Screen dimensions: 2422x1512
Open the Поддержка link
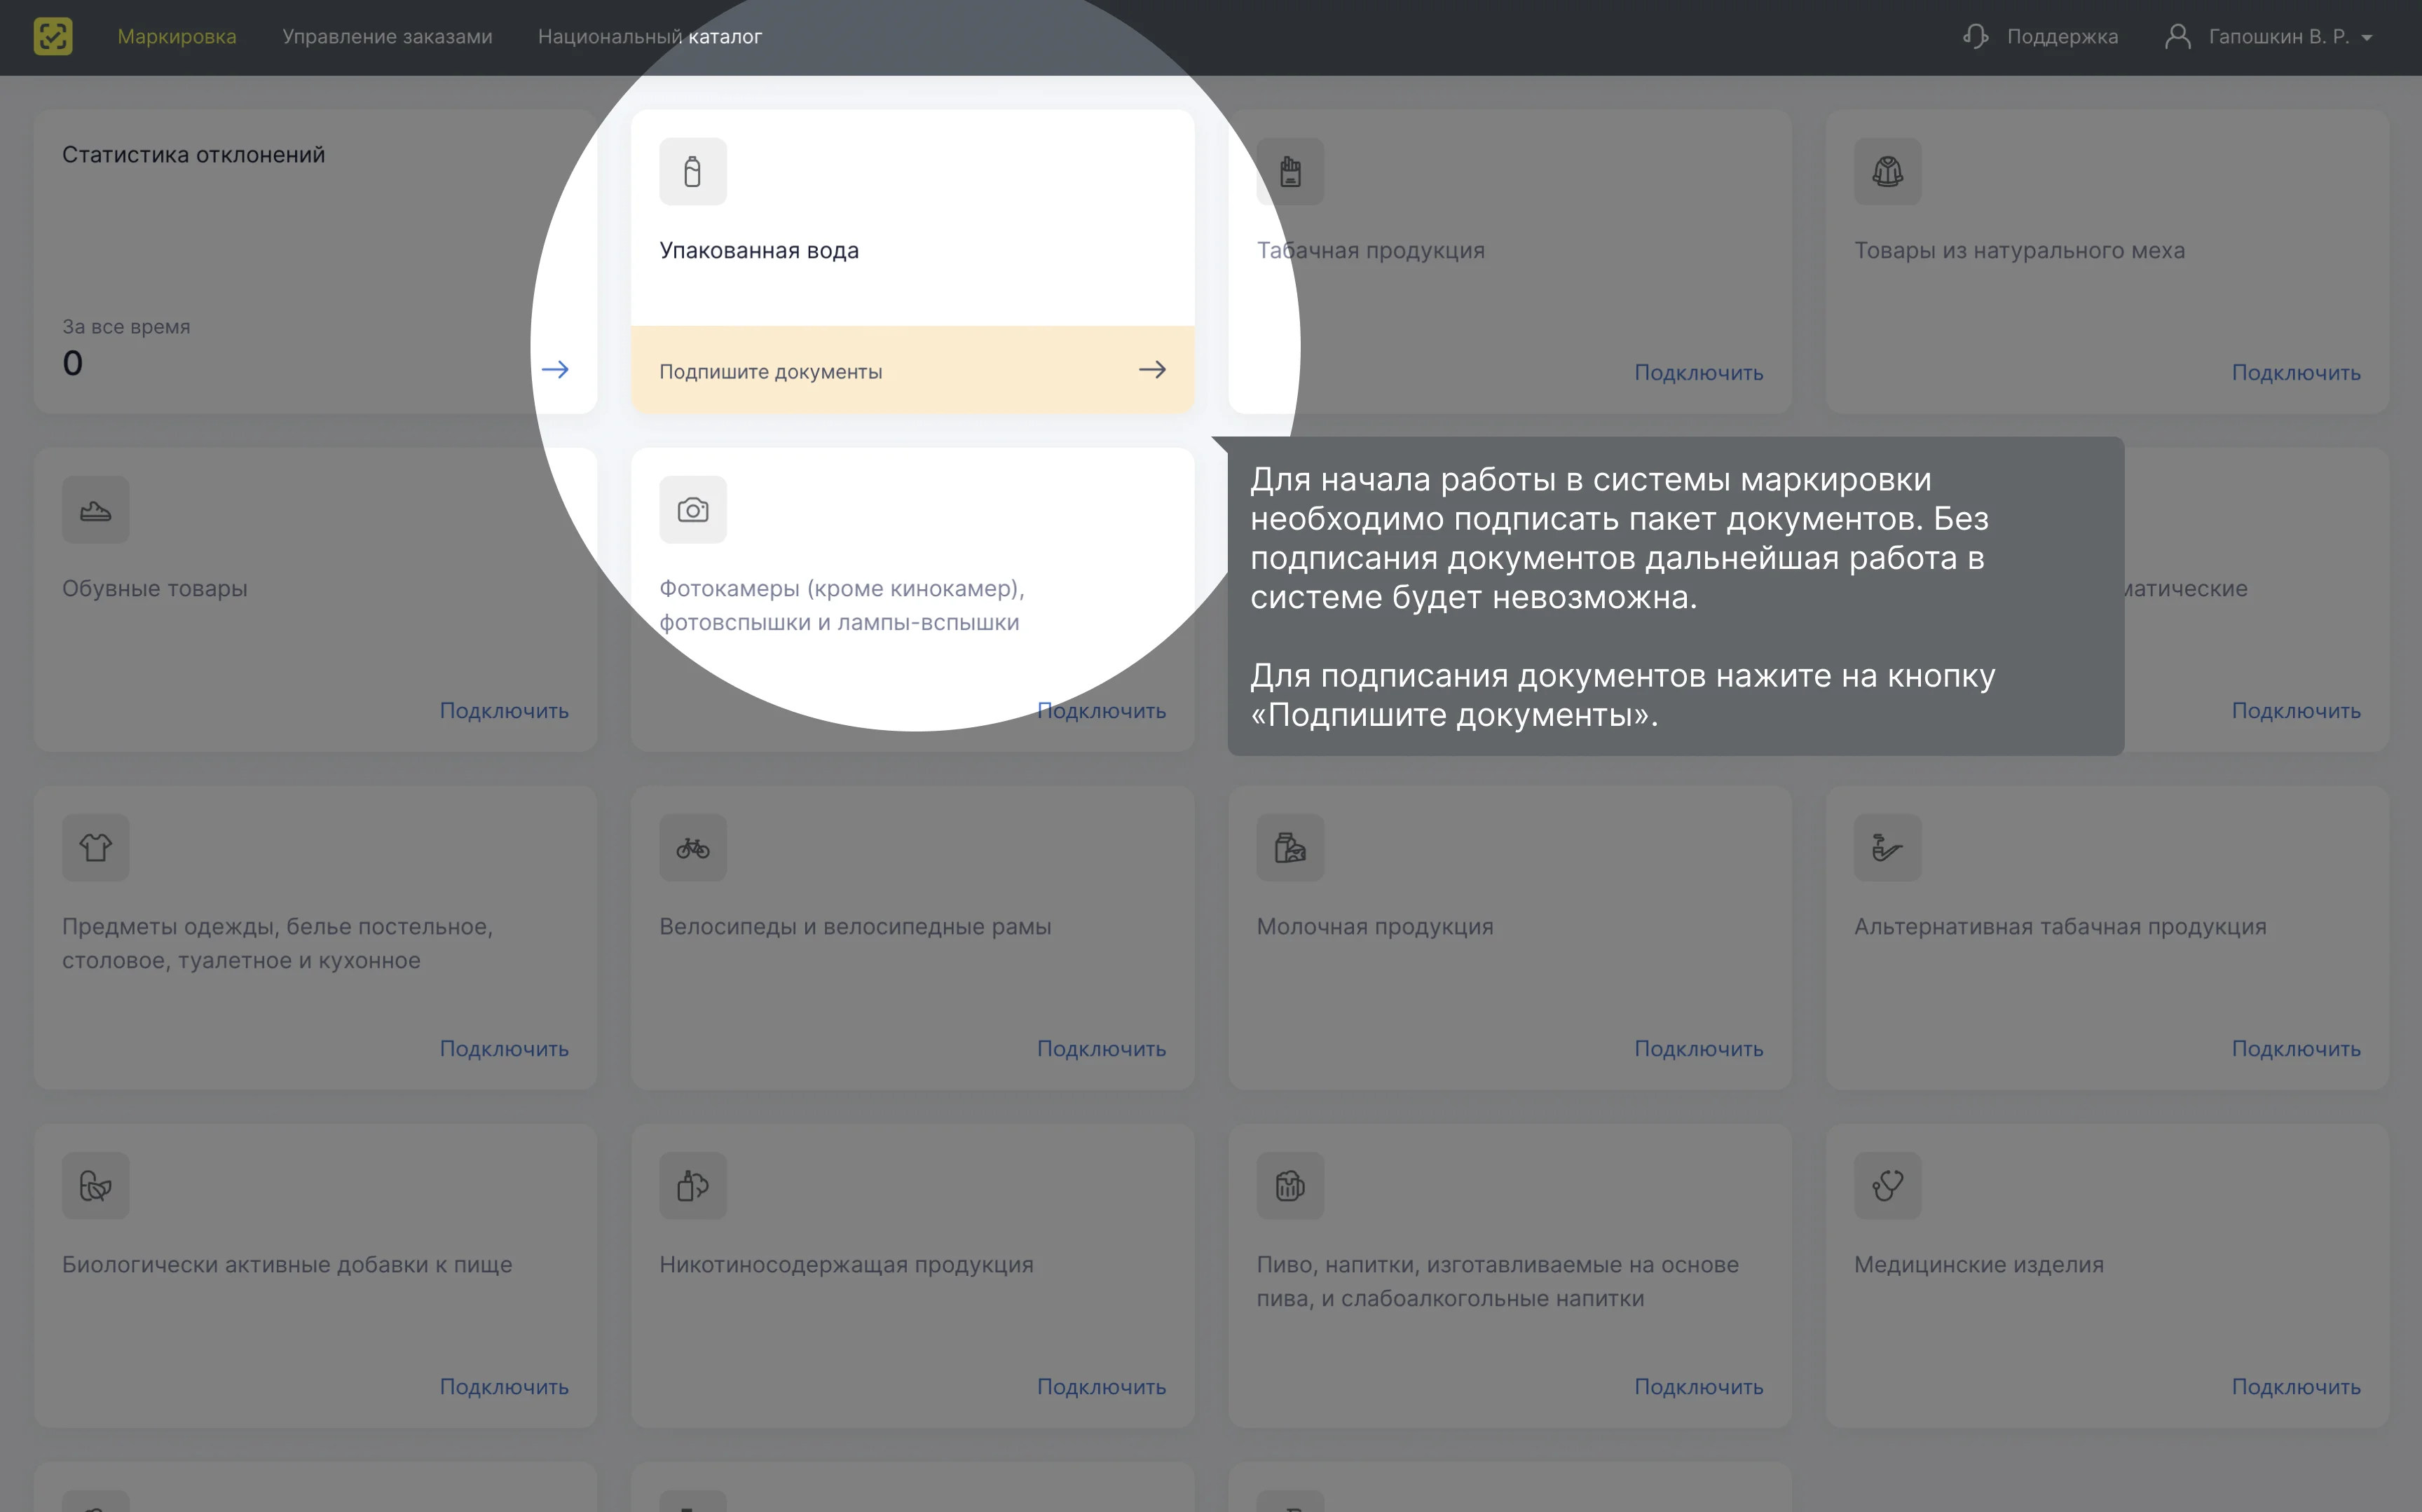pyautogui.click(x=2062, y=37)
